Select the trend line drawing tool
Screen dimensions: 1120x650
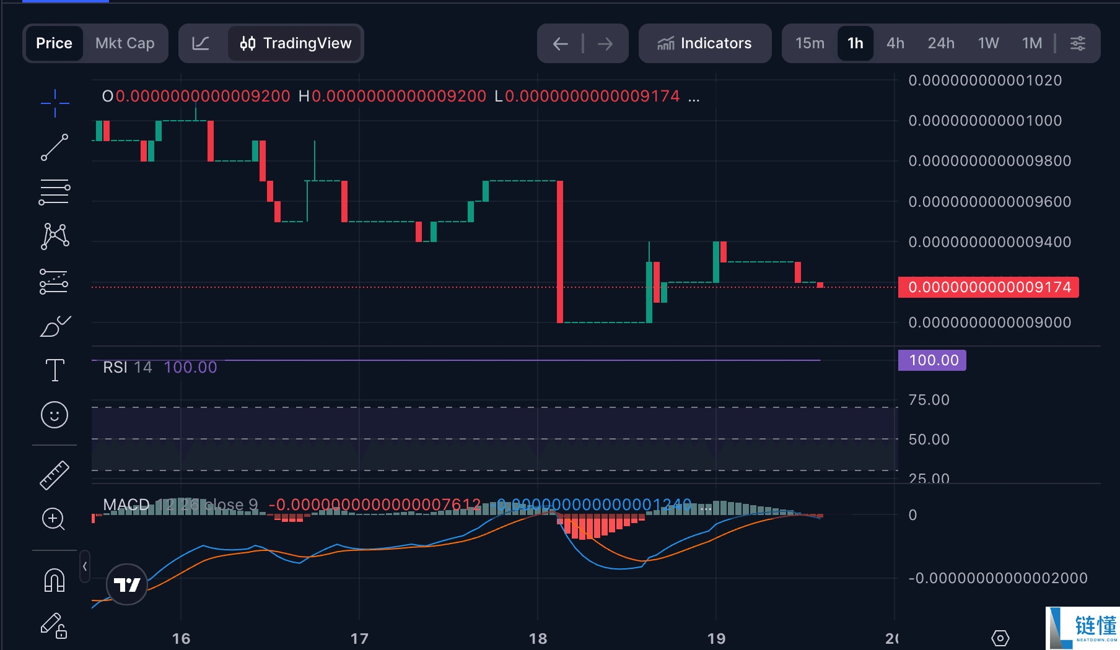tap(55, 147)
